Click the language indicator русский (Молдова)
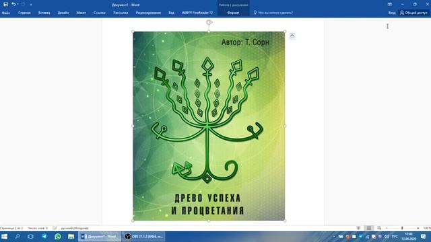This screenshot has width=431, height=242. 75,228
